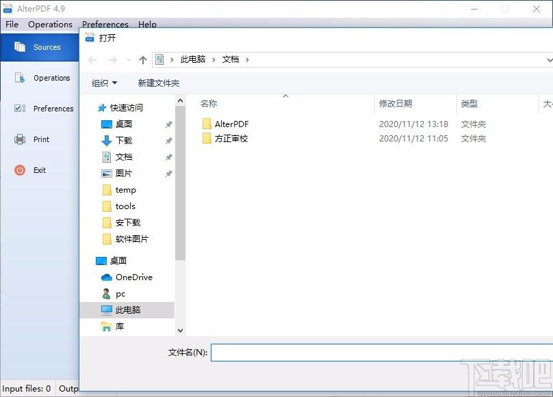Click the red Exit power icon
Screen dimensions: 553x397
[20, 170]
